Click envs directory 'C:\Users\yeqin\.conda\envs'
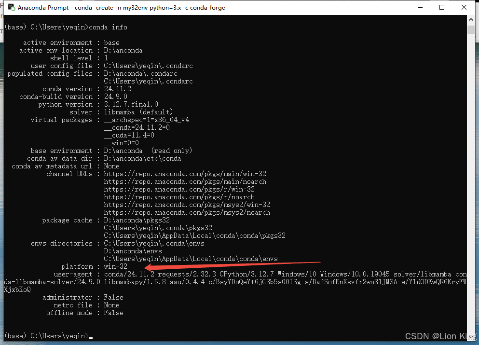 point(154,244)
